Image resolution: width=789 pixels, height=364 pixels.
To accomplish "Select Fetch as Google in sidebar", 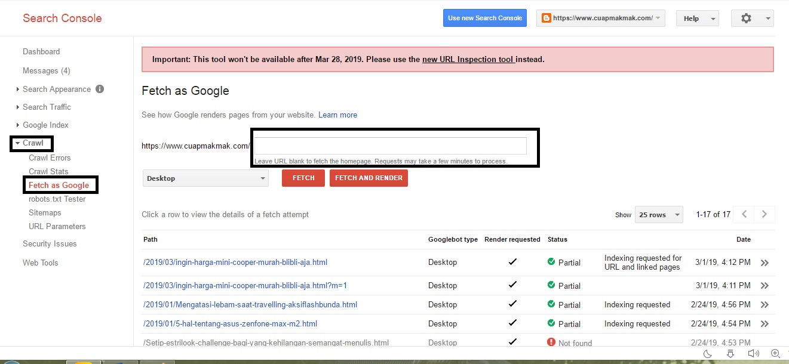I will coord(59,185).
